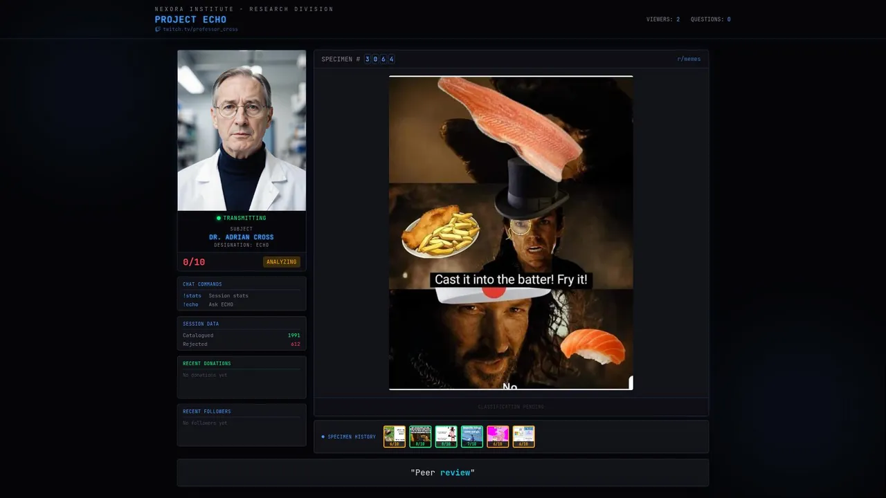Click the VIEWERS: 2 counter

coord(662,19)
